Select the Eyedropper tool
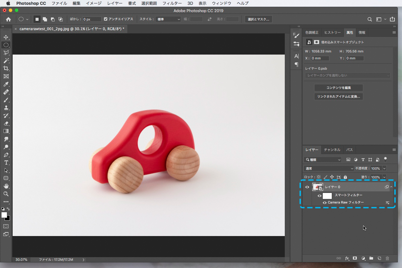402x268 pixels. (6, 84)
